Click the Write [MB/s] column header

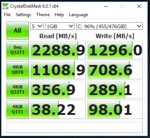coord(115,36)
